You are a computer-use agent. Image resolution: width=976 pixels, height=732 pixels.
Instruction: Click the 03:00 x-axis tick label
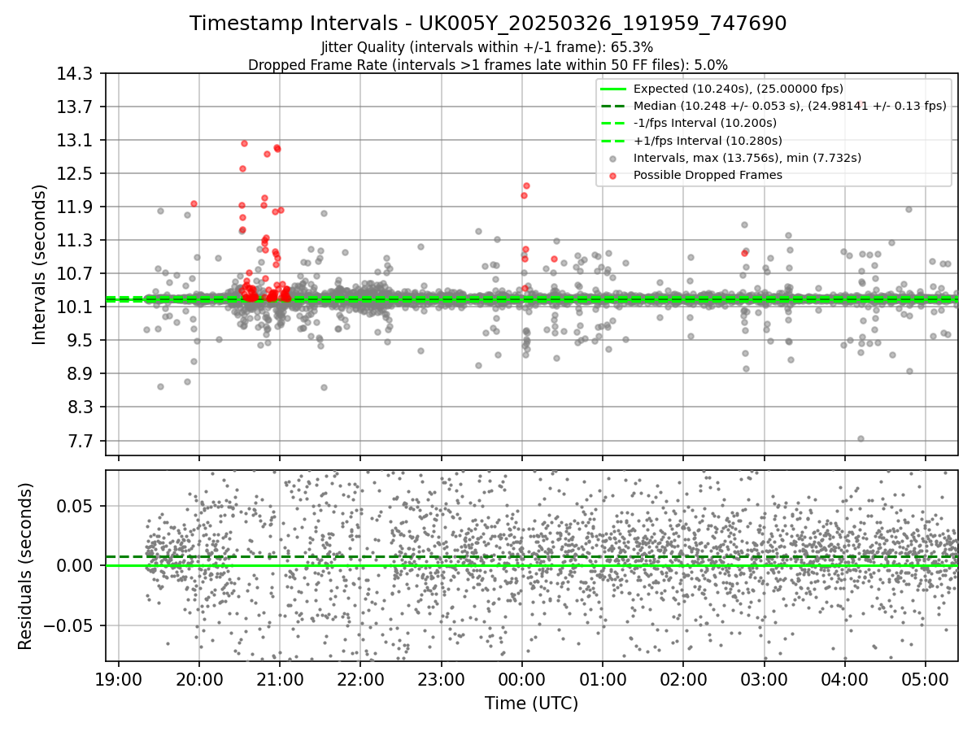764,678
